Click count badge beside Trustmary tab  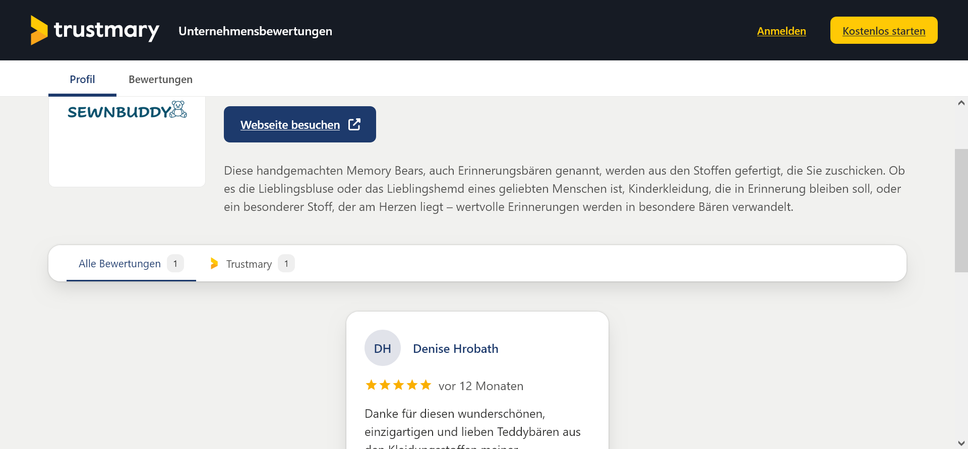[286, 263]
